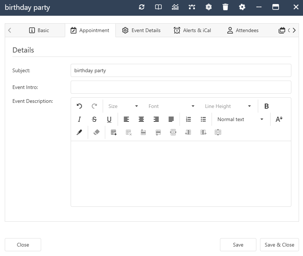Click the delete table icon
The image size is (303, 256).
pyautogui.click(x=128, y=132)
